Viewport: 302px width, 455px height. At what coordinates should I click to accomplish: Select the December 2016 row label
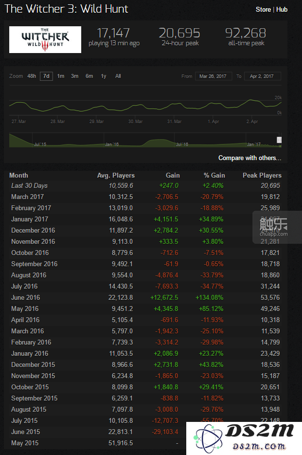tap(33, 230)
